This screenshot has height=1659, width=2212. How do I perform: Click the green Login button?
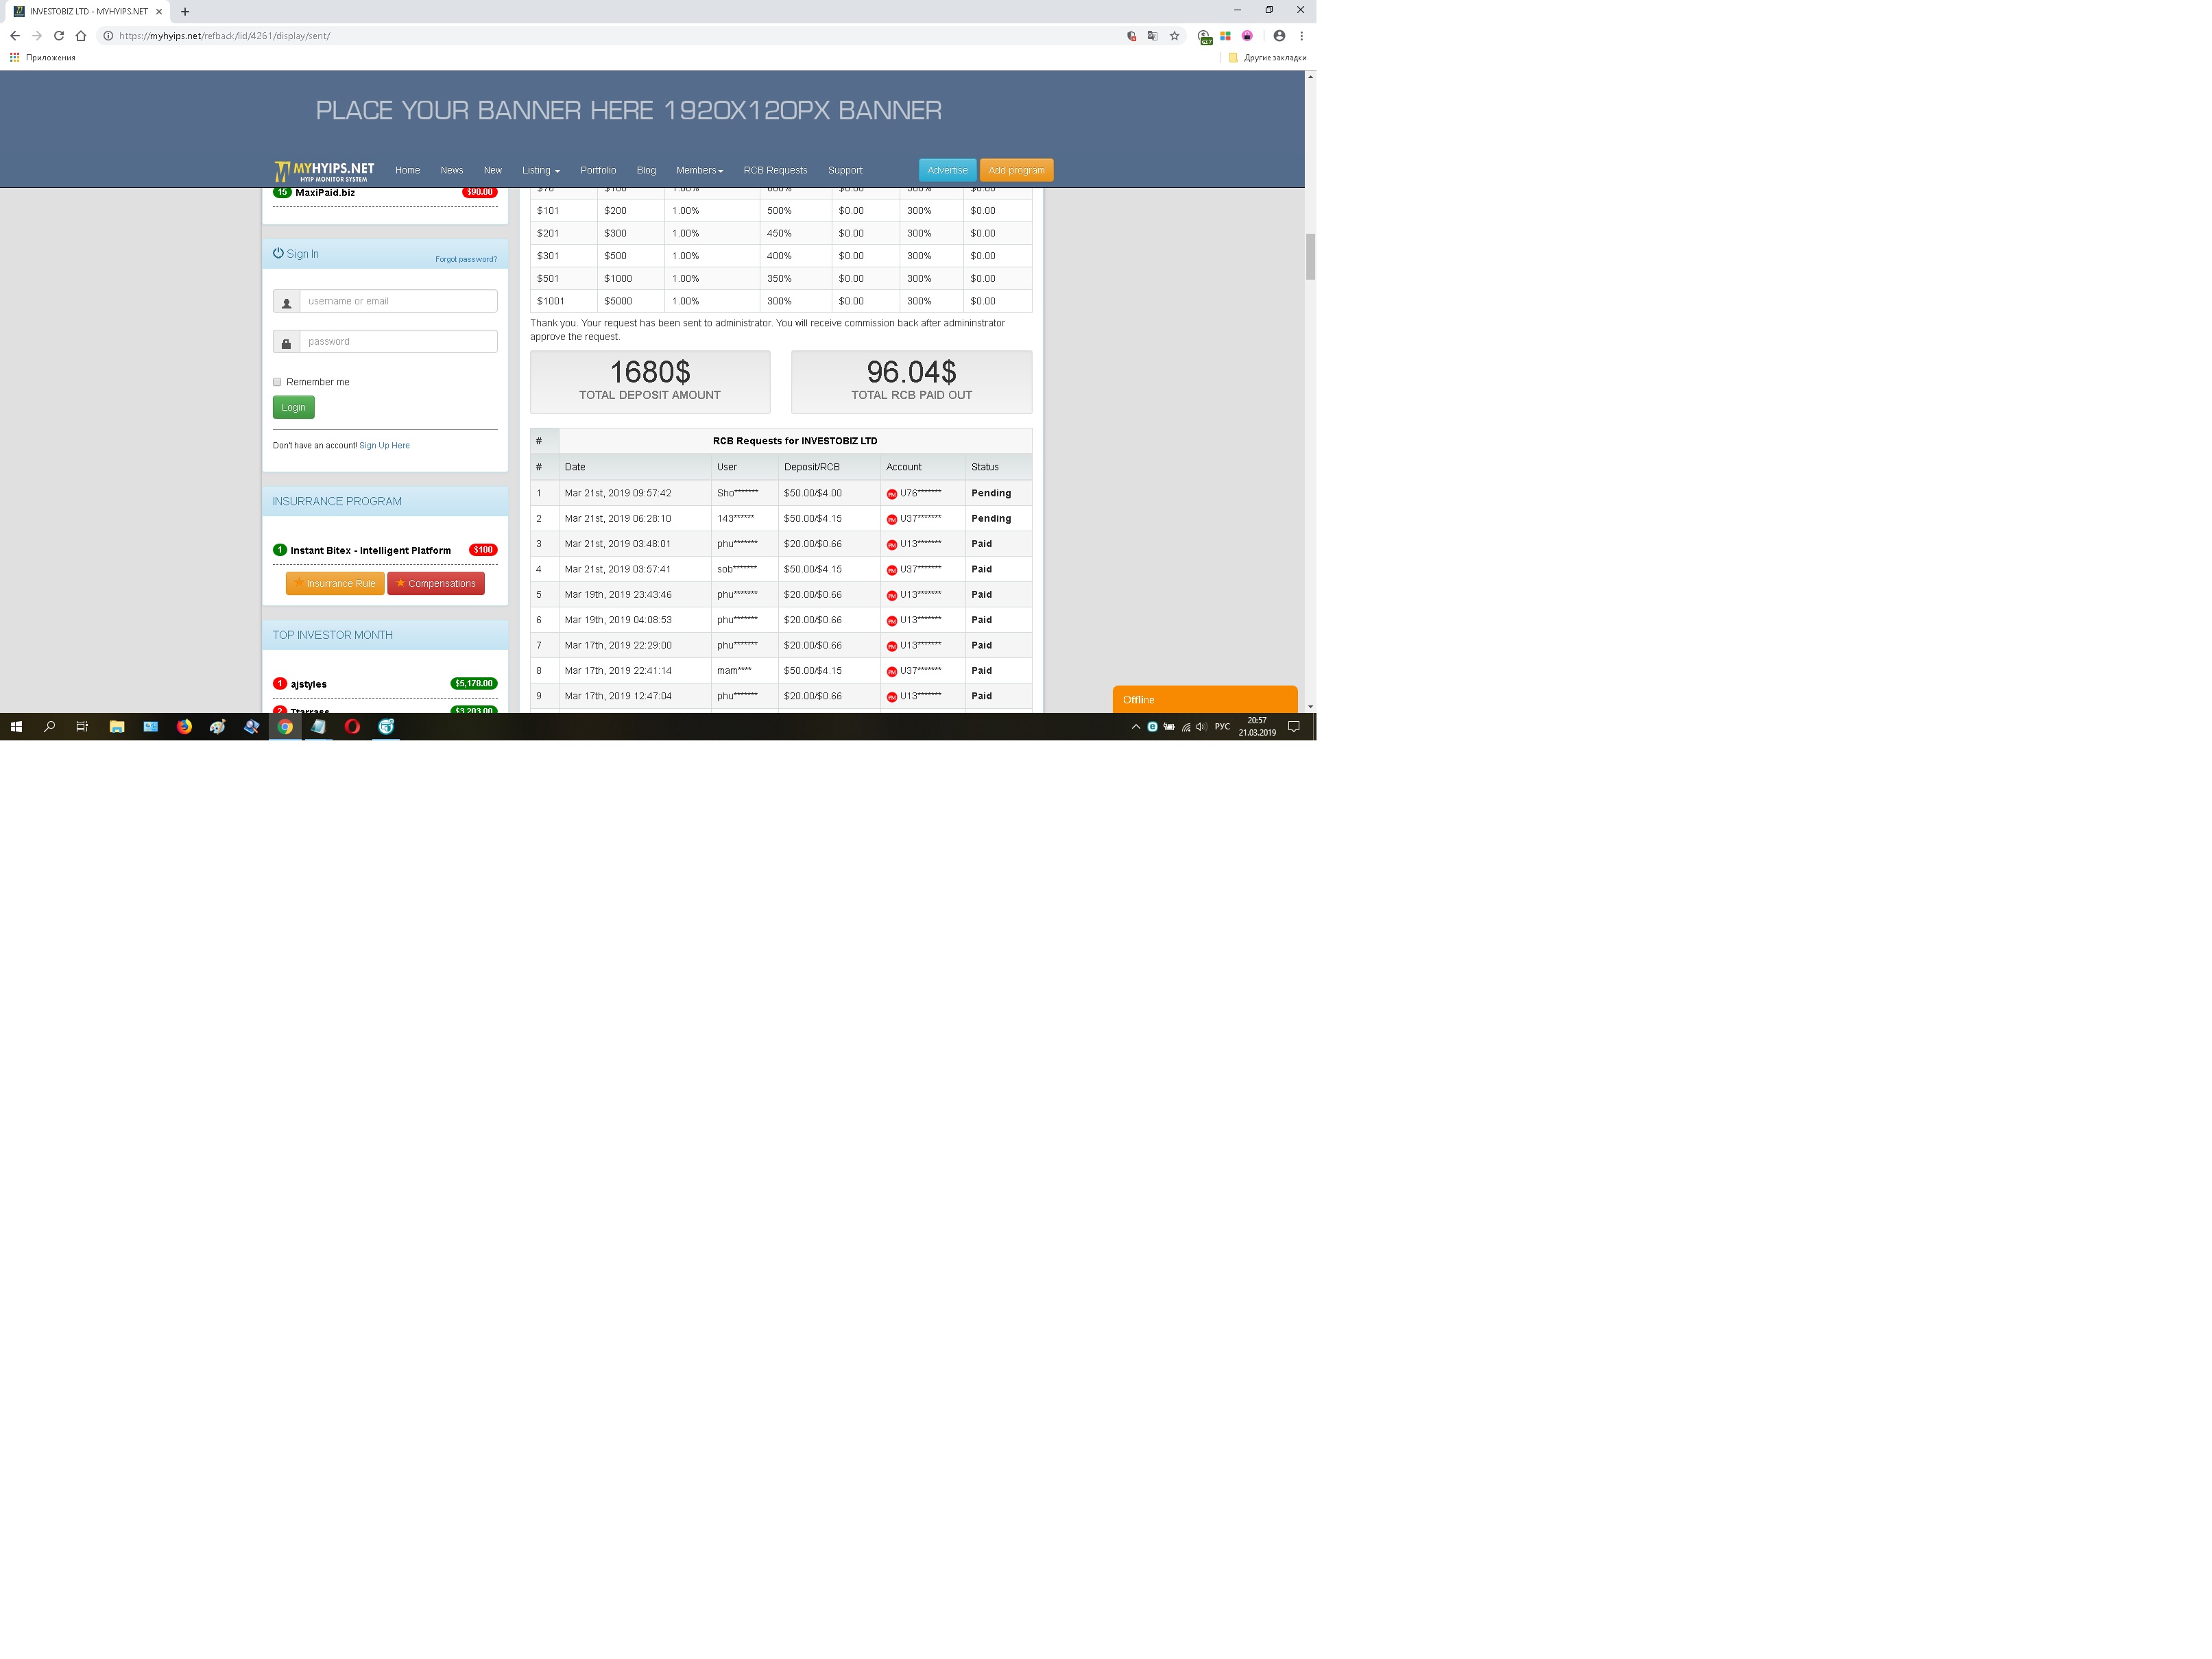point(293,407)
